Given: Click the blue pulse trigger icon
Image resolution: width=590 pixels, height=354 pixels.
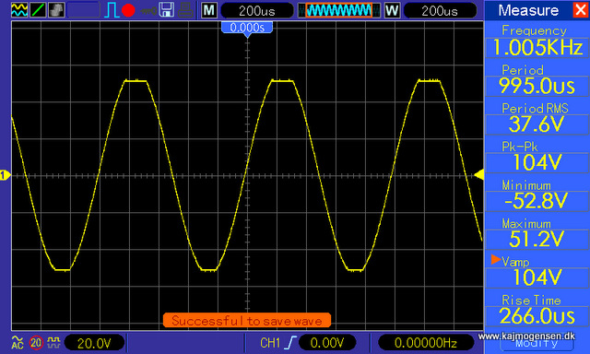Looking at the screenshot, I should pyautogui.click(x=112, y=10).
